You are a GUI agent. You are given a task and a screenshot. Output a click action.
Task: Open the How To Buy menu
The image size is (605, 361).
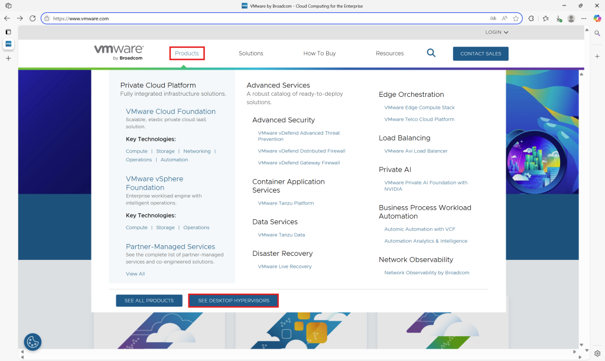click(x=320, y=53)
